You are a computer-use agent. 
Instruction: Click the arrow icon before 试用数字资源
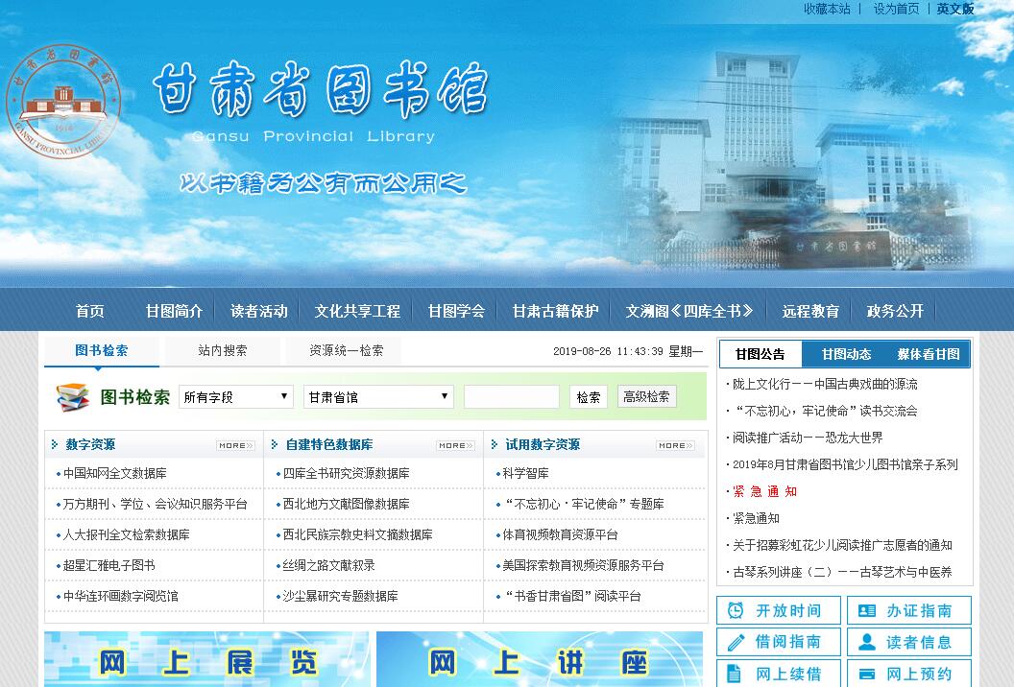click(495, 444)
